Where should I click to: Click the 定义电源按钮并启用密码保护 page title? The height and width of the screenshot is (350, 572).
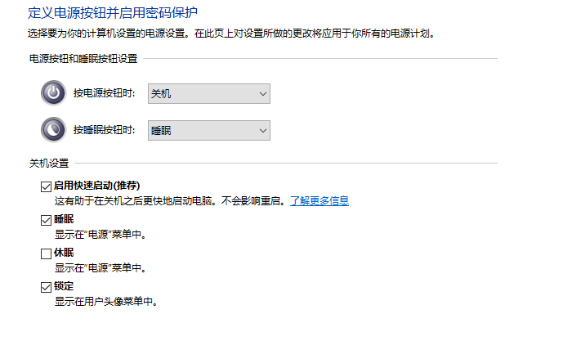point(112,12)
